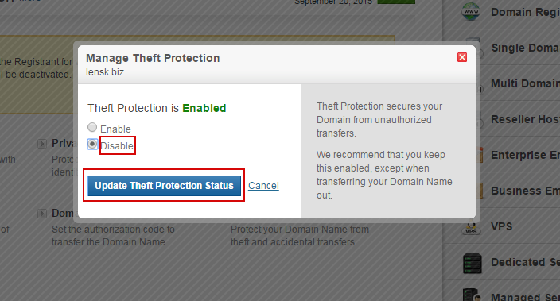Click the Managed Servers icon
560x301 pixels.
pyautogui.click(x=472, y=295)
